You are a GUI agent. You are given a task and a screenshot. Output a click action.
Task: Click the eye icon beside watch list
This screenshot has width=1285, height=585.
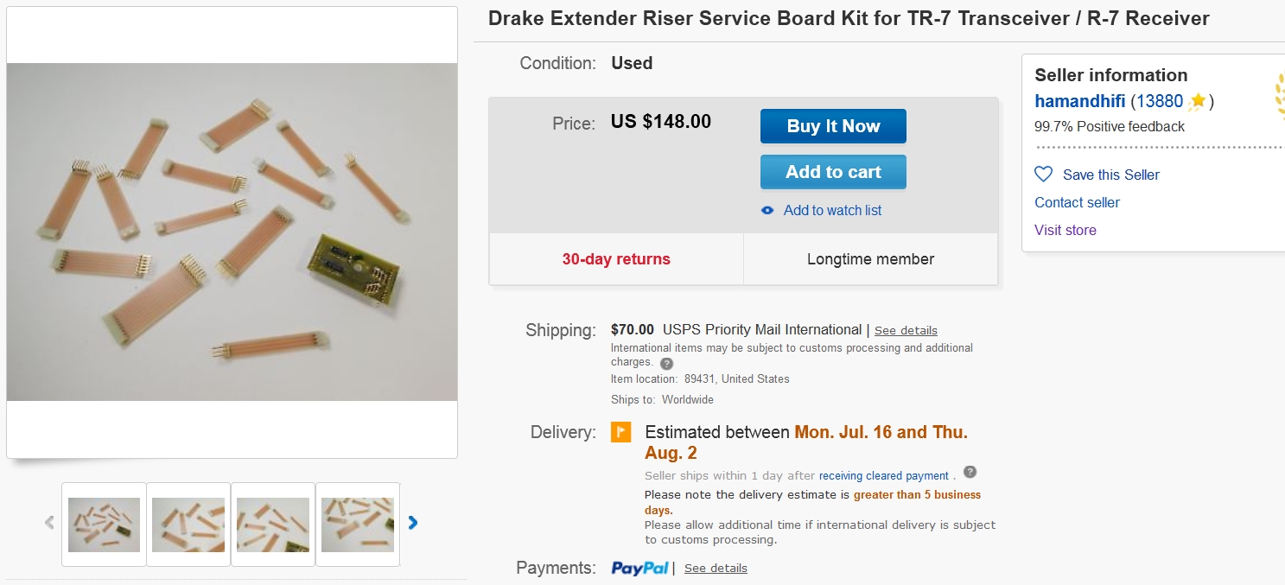pos(767,211)
